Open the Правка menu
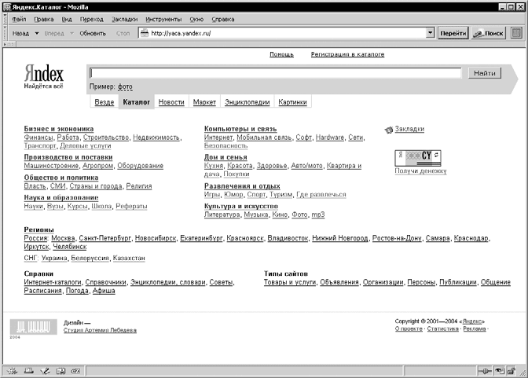Image resolution: width=528 pixels, height=378 pixels. coord(44,19)
